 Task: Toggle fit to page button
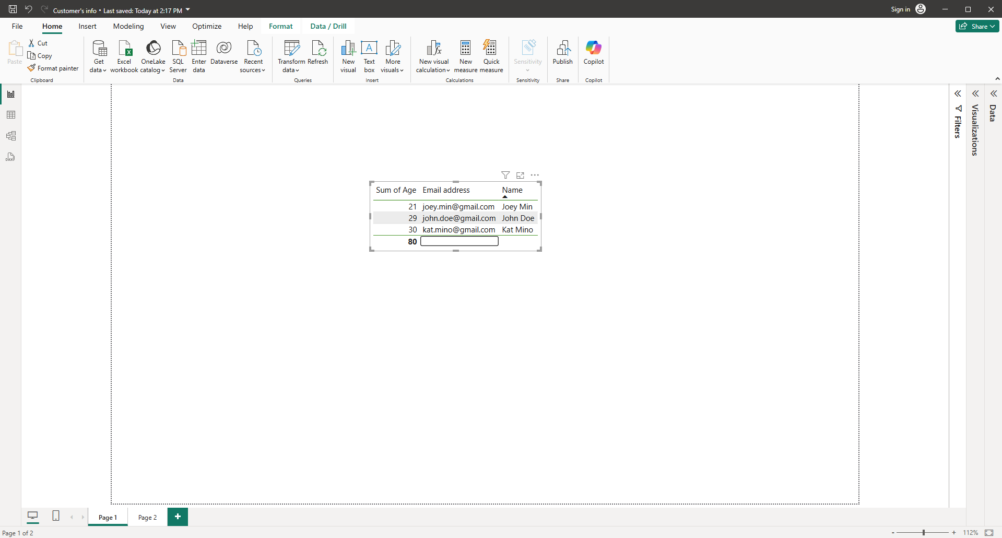tap(989, 533)
